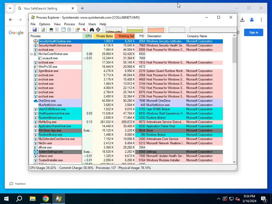
Task: Click the red X Kill Process icon
Action: 84,30
